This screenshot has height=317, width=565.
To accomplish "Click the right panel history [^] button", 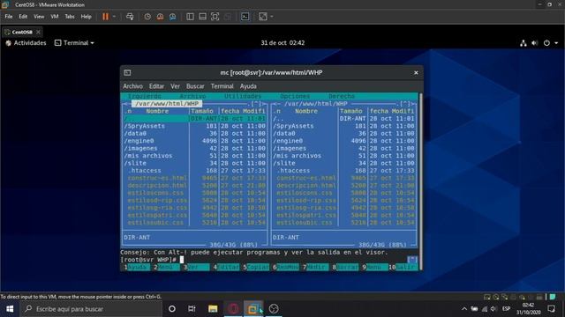I will point(404,104).
